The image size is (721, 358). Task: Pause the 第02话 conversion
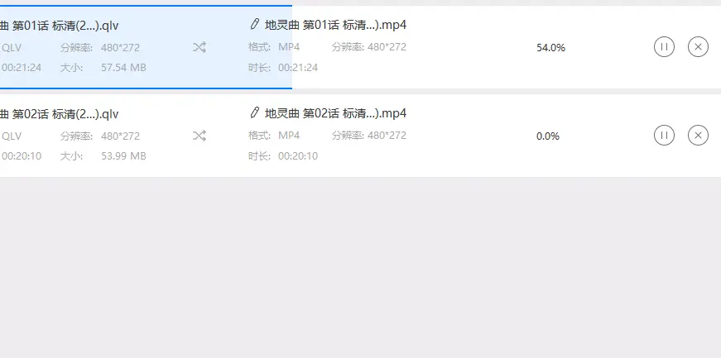point(664,135)
